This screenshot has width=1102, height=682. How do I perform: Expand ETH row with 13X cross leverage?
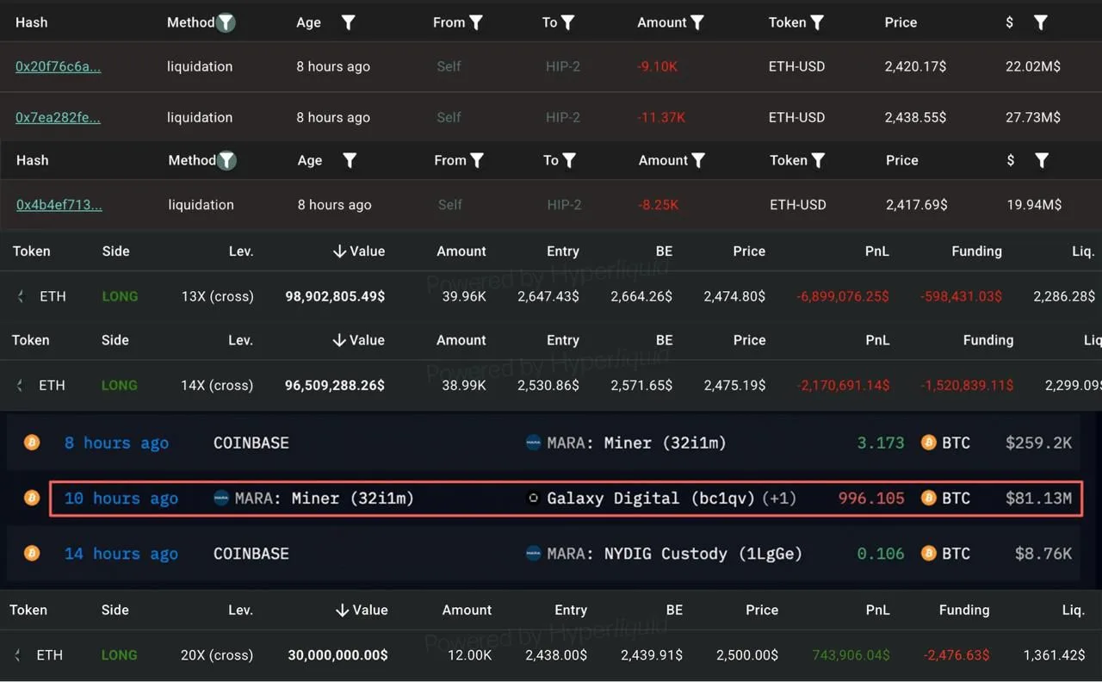coord(21,296)
